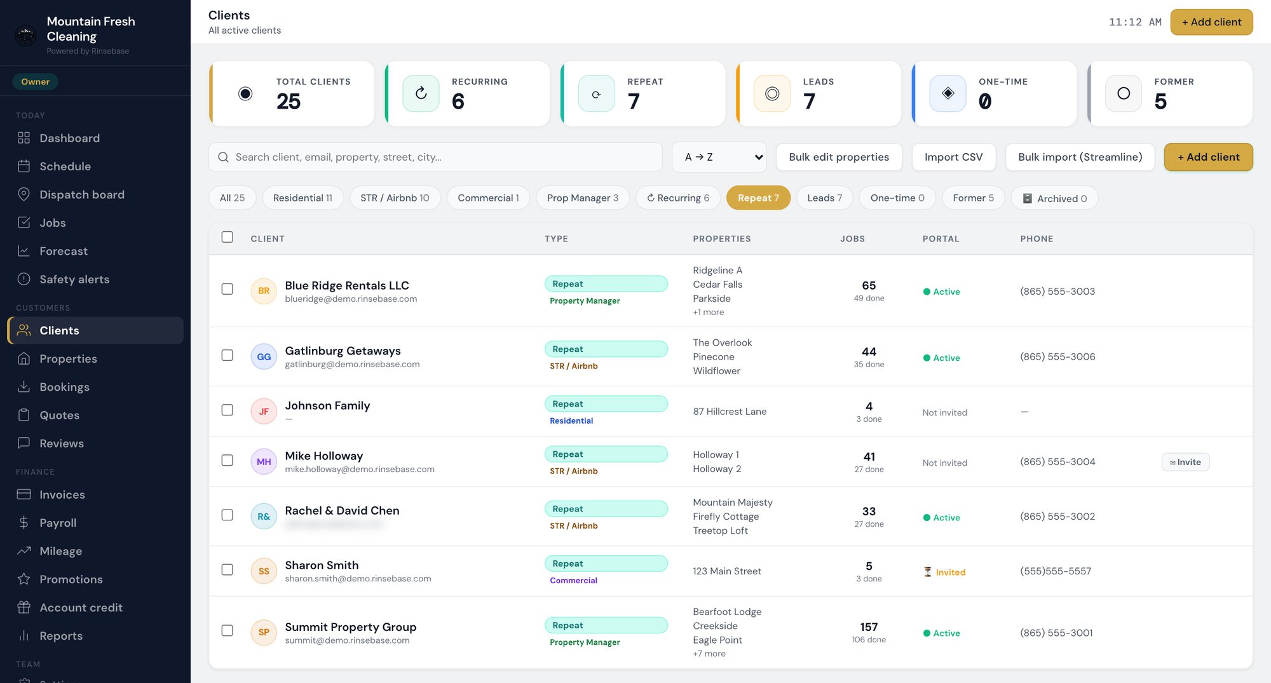Expand '+1 more' properties for Blue Ridge
1271x683 pixels.
click(x=708, y=312)
